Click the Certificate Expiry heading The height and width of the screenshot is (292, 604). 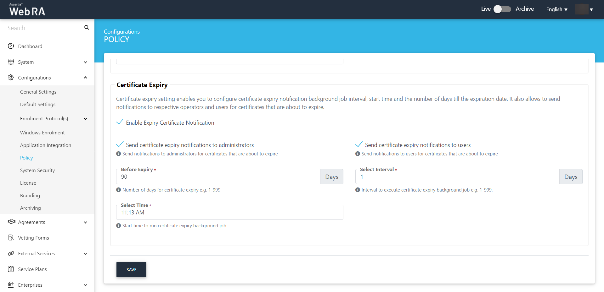(x=142, y=85)
